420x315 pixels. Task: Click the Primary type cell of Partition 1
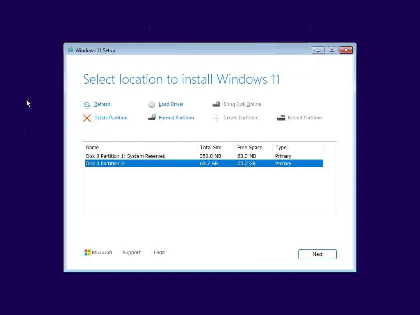(283, 156)
